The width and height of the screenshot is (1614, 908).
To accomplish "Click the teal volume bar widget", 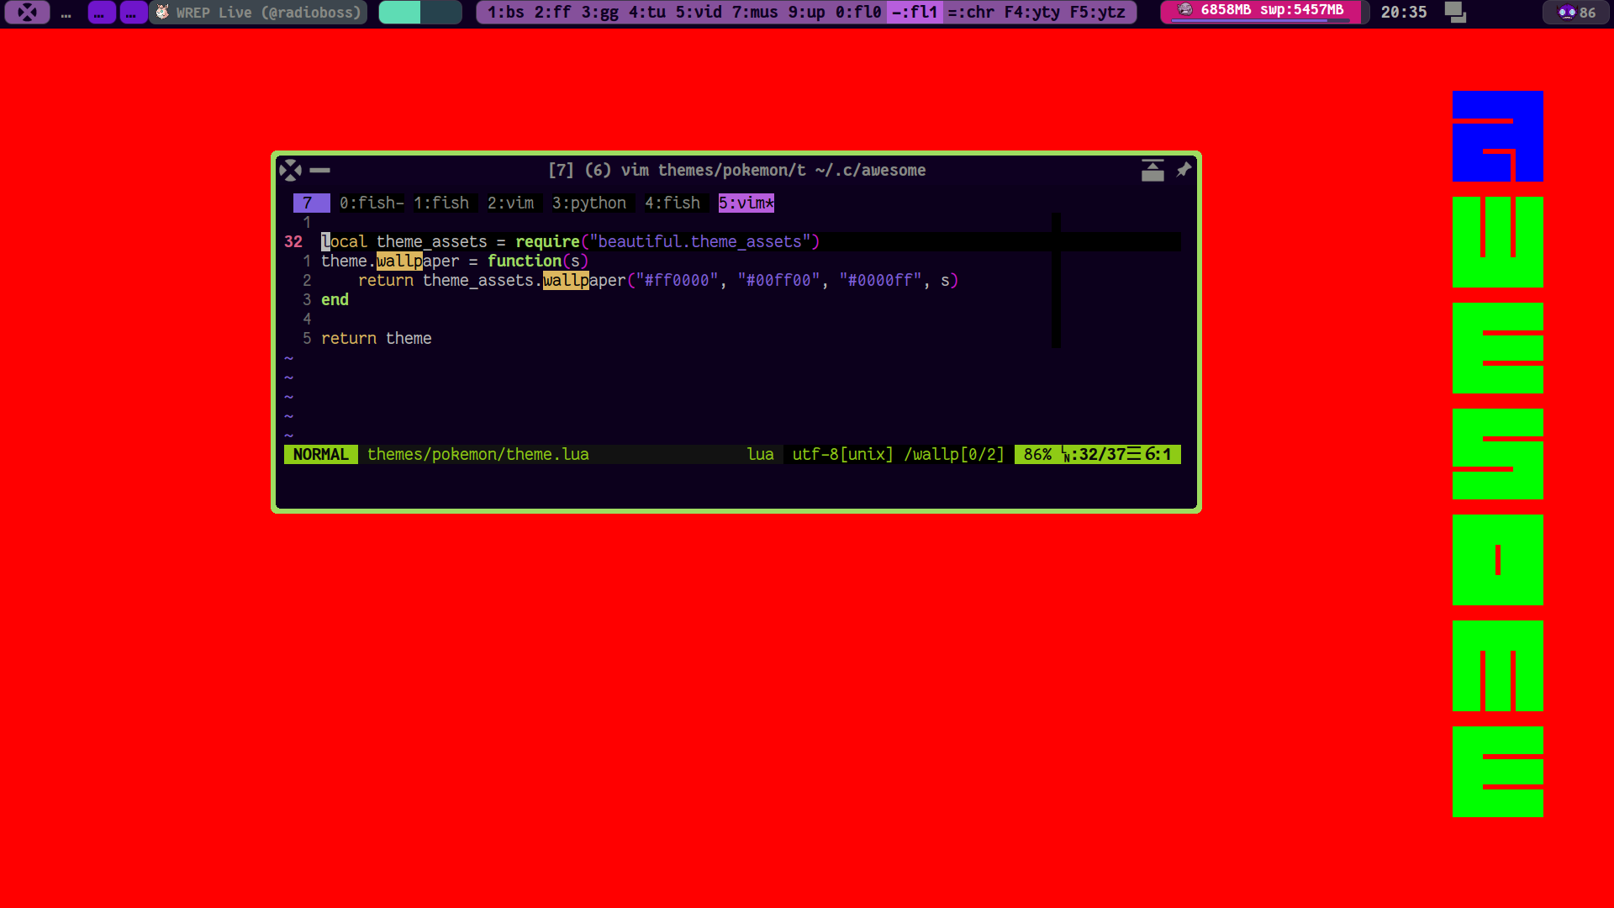I will coord(419,13).
